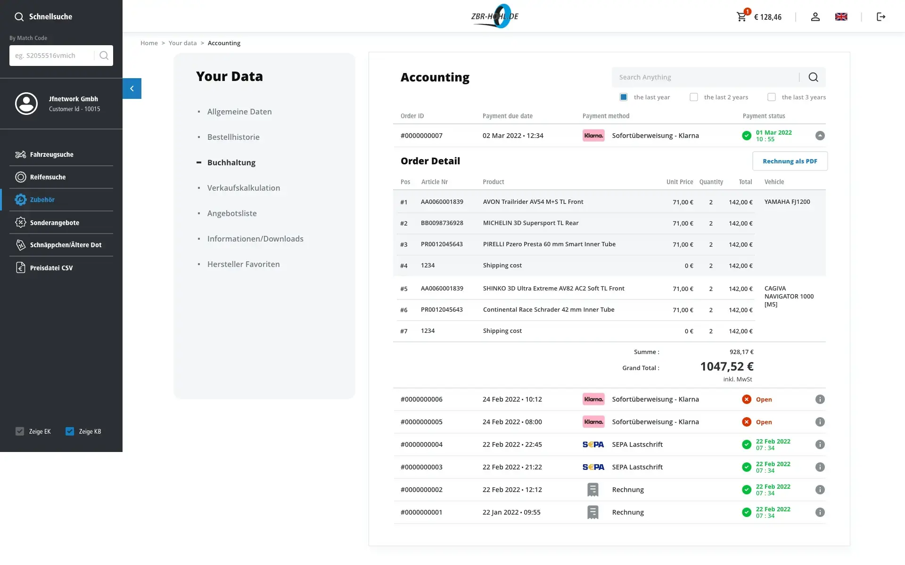905x565 pixels.
Task: Select Verkaufskalkulation menu item
Action: tap(244, 187)
